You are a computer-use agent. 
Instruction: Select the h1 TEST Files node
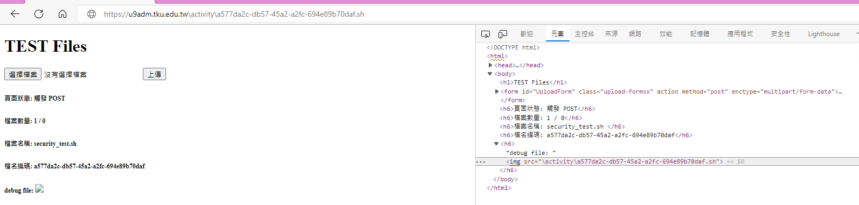(x=534, y=82)
